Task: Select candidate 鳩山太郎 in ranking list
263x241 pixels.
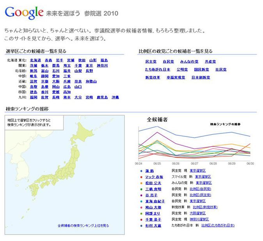Action: [x=153, y=208]
